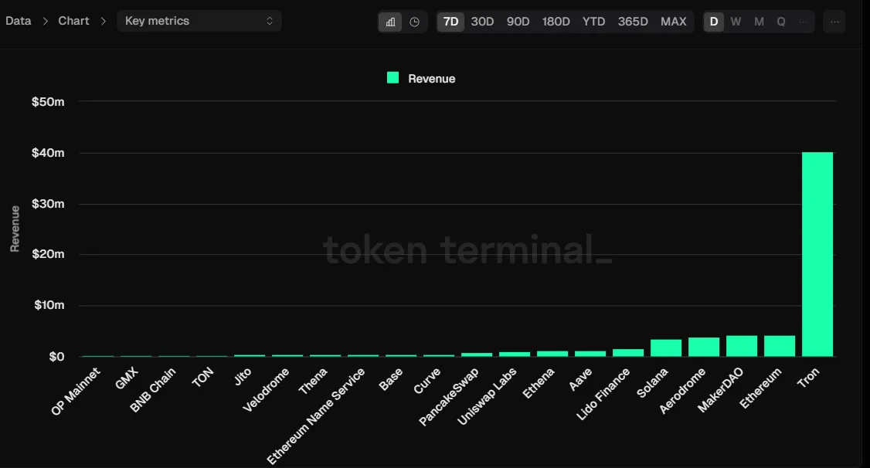
Task: Set granularity to monthly (M)
Action: point(759,22)
